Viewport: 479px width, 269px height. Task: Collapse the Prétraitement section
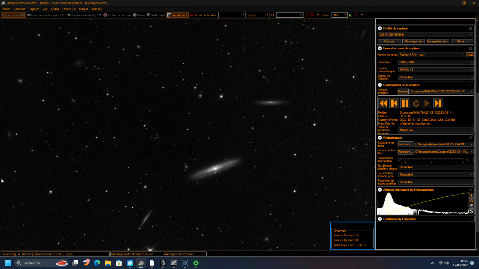tap(380, 138)
